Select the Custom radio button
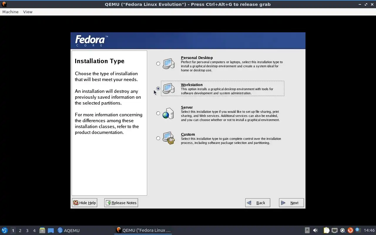The width and height of the screenshot is (376, 235). [158, 138]
